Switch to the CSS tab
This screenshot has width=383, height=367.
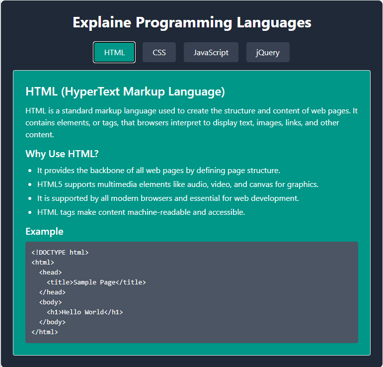click(159, 52)
